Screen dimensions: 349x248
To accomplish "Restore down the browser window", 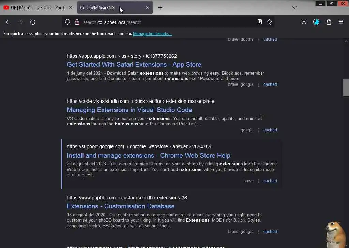I will click(x=331, y=3).
